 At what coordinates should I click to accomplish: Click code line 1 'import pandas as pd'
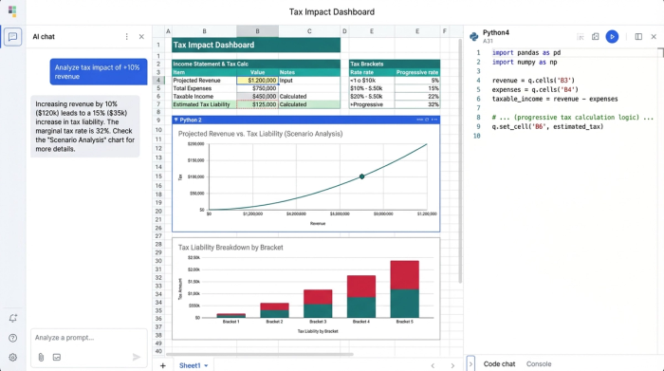click(526, 52)
